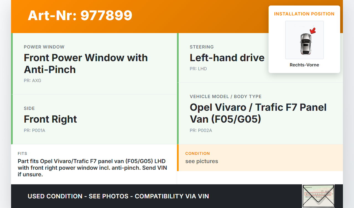Click the INSTALLATION POSITION title
The width and height of the screenshot is (354, 208).
tap(304, 14)
